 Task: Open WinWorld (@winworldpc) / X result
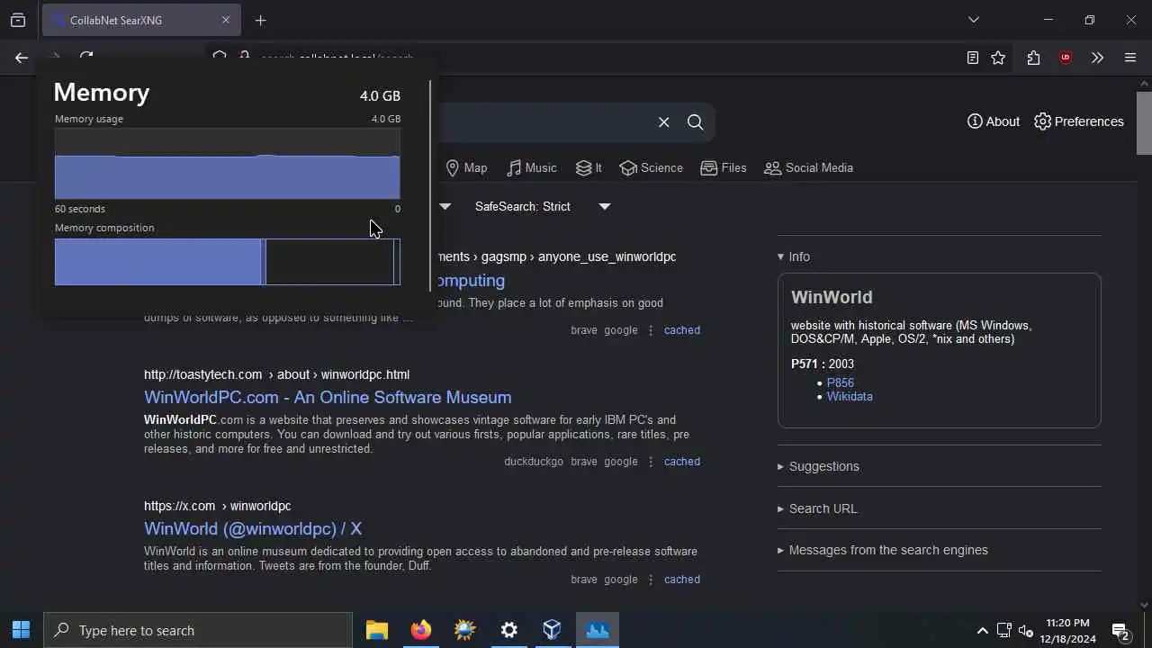point(253,528)
